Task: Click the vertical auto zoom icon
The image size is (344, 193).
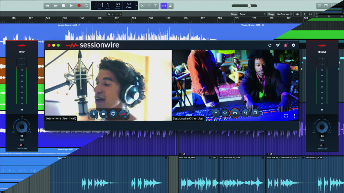Action: pyautogui.click(x=305, y=14)
